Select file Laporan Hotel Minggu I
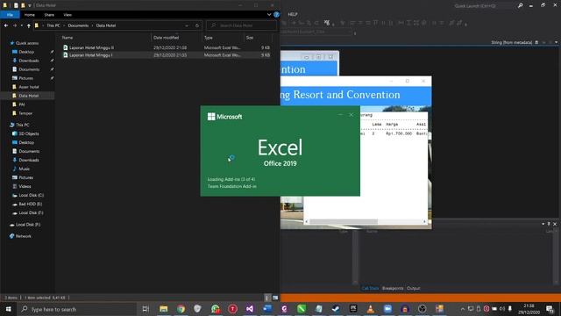 point(91,54)
